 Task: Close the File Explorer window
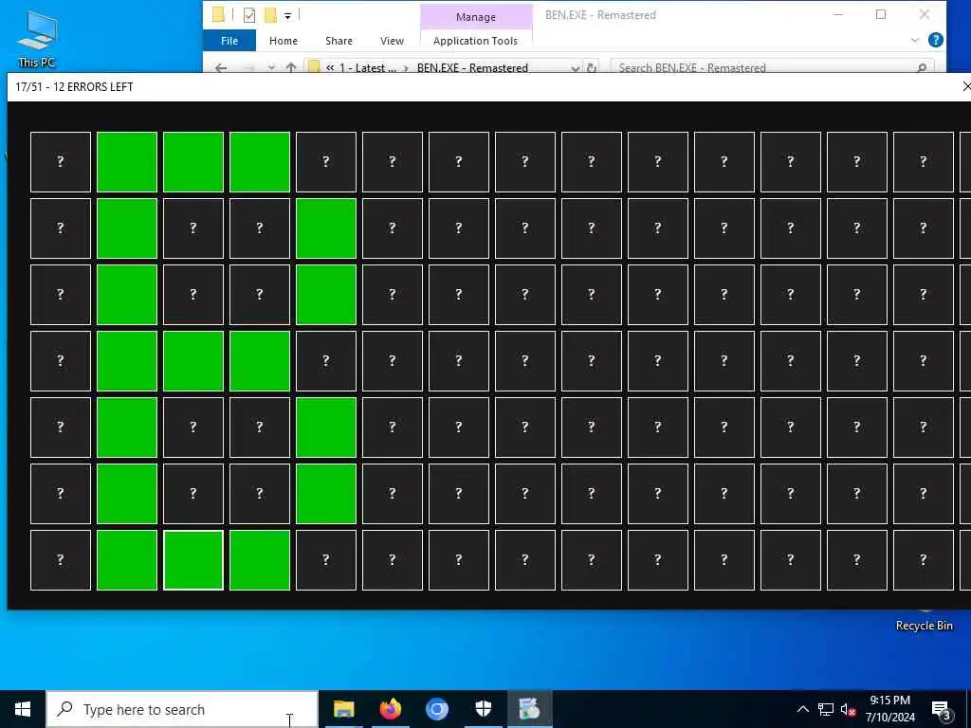(x=924, y=14)
